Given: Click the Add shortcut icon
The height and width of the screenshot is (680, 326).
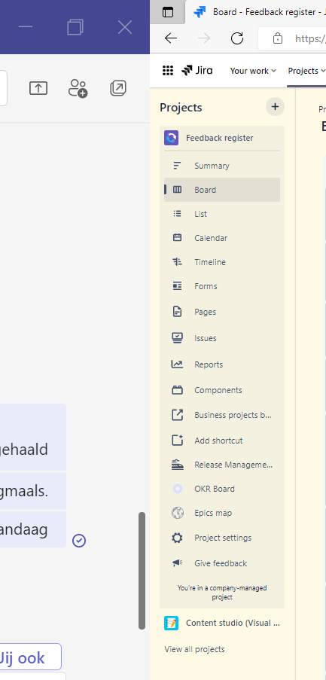Looking at the screenshot, I should point(178,441).
